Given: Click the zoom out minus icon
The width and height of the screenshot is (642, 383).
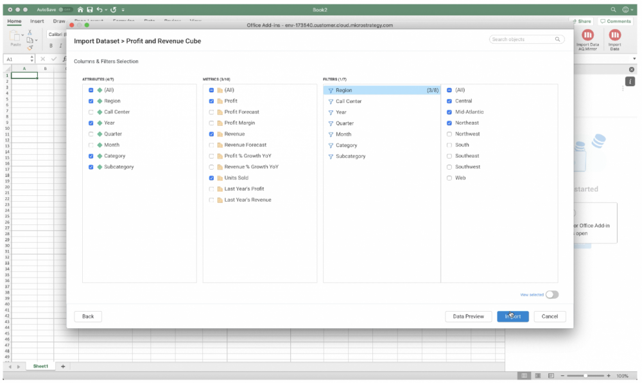Looking at the screenshot, I should coord(562,376).
